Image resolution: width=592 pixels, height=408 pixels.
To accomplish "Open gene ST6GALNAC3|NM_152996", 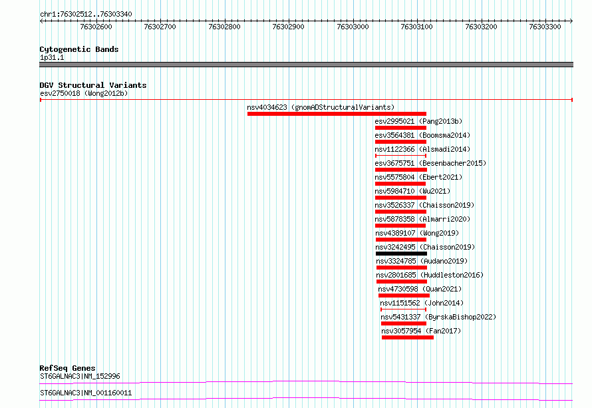I will click(x=80, y=376).
